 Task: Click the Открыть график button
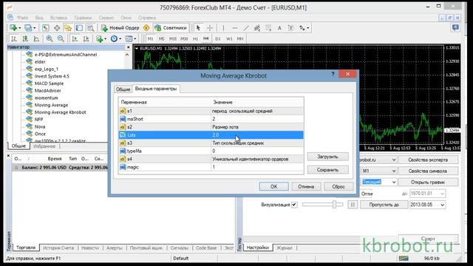coord(428,183)
